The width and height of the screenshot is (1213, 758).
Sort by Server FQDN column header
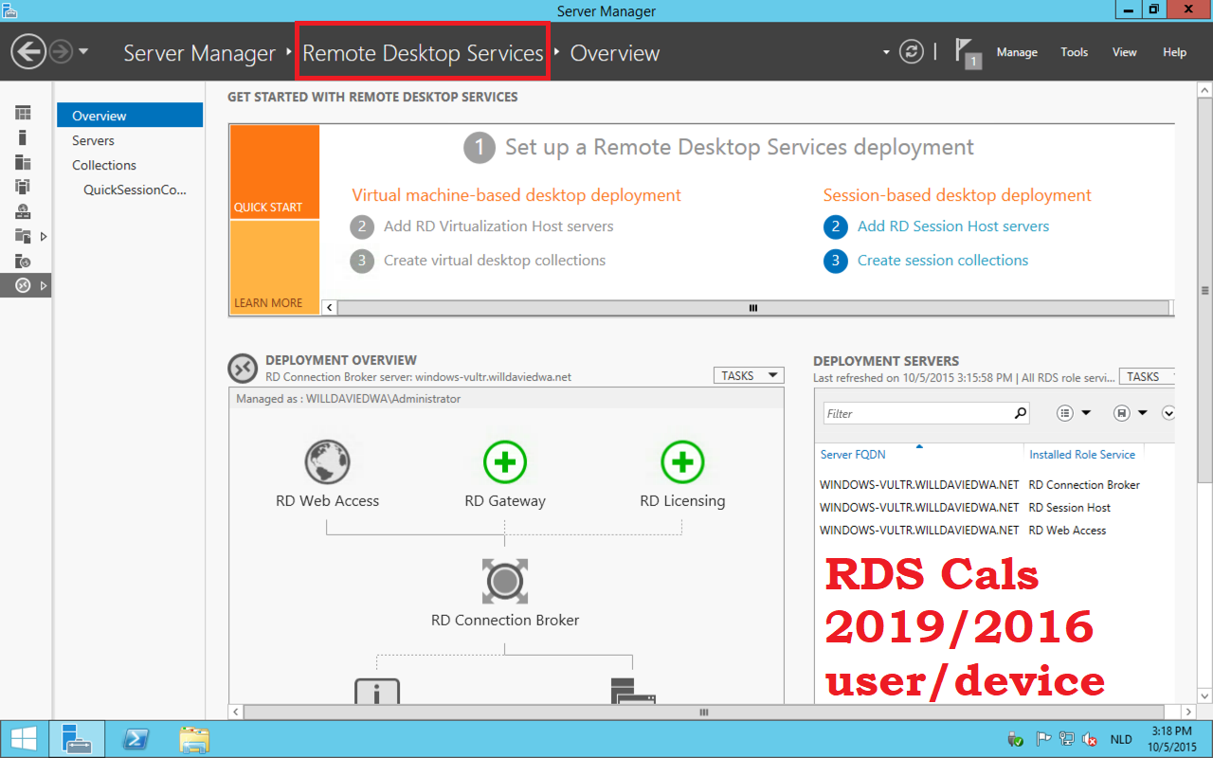click(853, 455)
